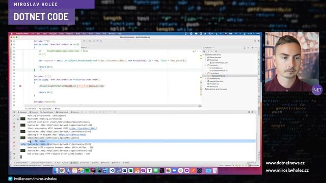Switch to the Parallel Stacks tab
The width and height of the screenshot is (326, 183).
pyautogui.click(x=47, y=112)
